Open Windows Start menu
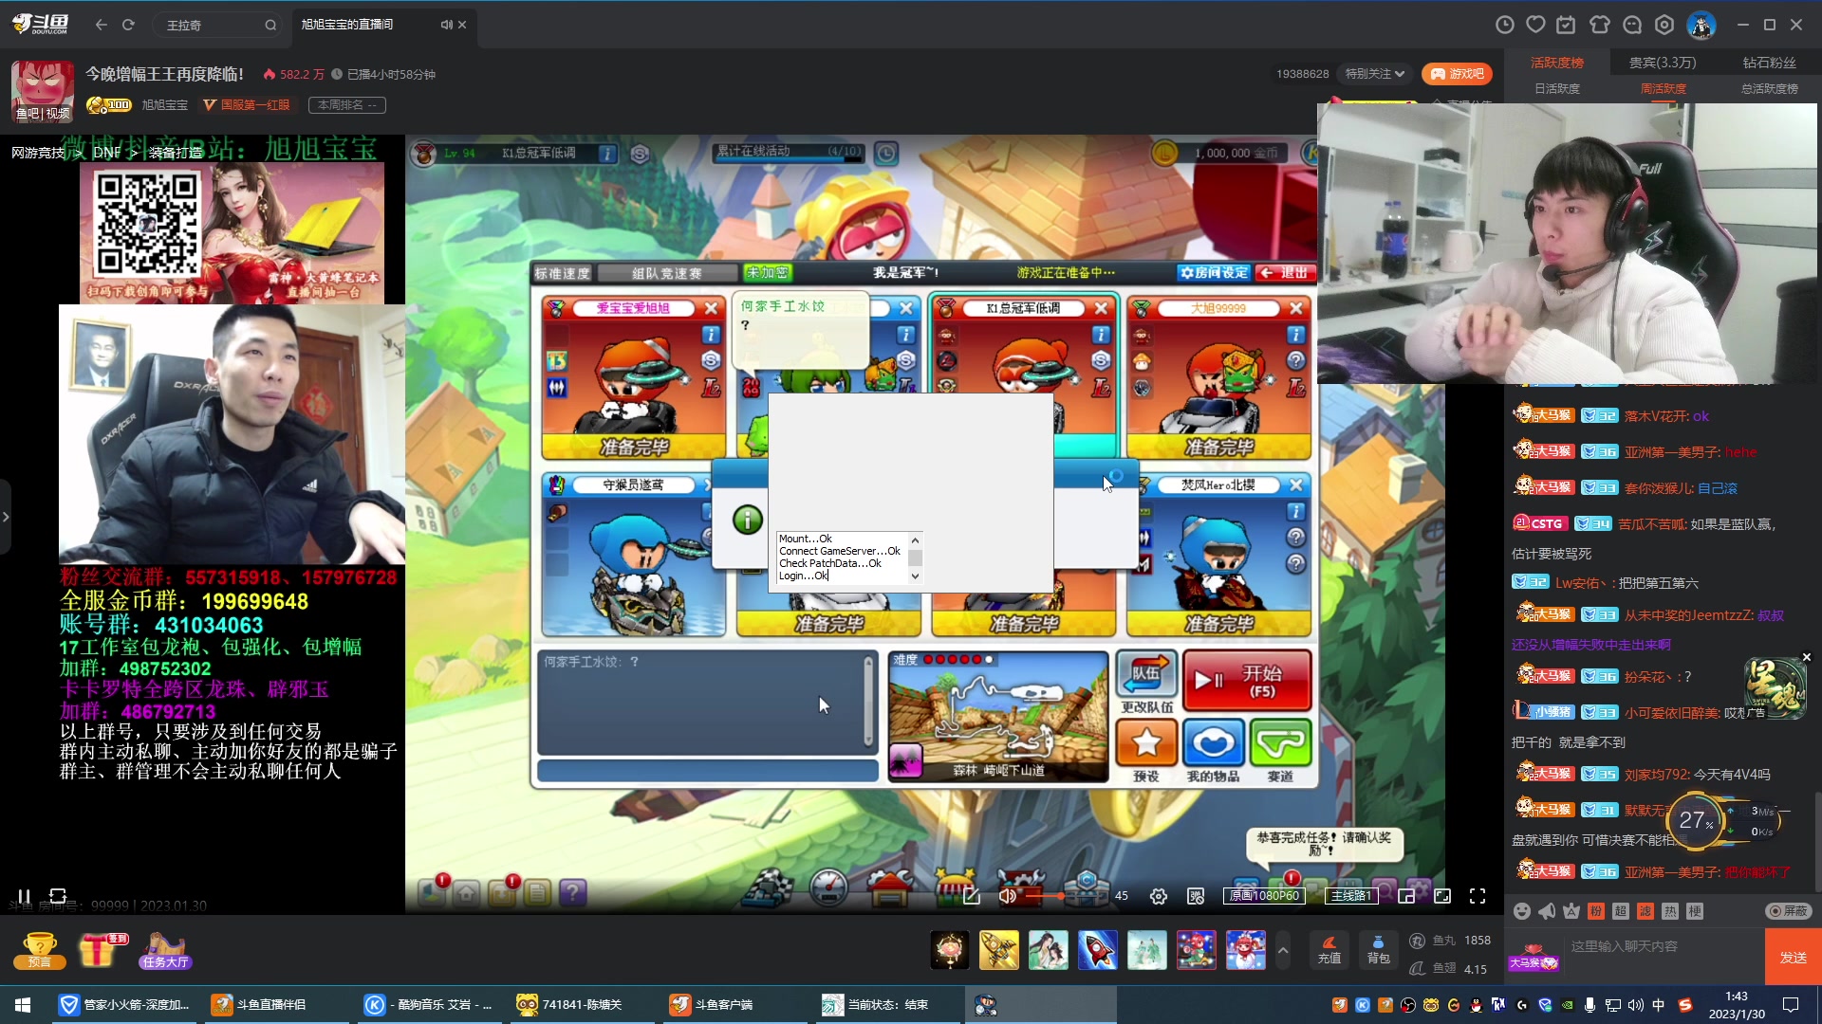Screen dimensions: 1822x1024 coord(23,1005)
